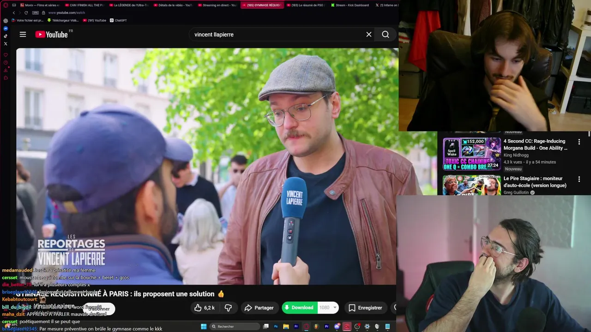Open history clock in the Opera sidebar
The height and width of the screenshot is (332, 591).
pyautogui.click(x=6, y=63)
